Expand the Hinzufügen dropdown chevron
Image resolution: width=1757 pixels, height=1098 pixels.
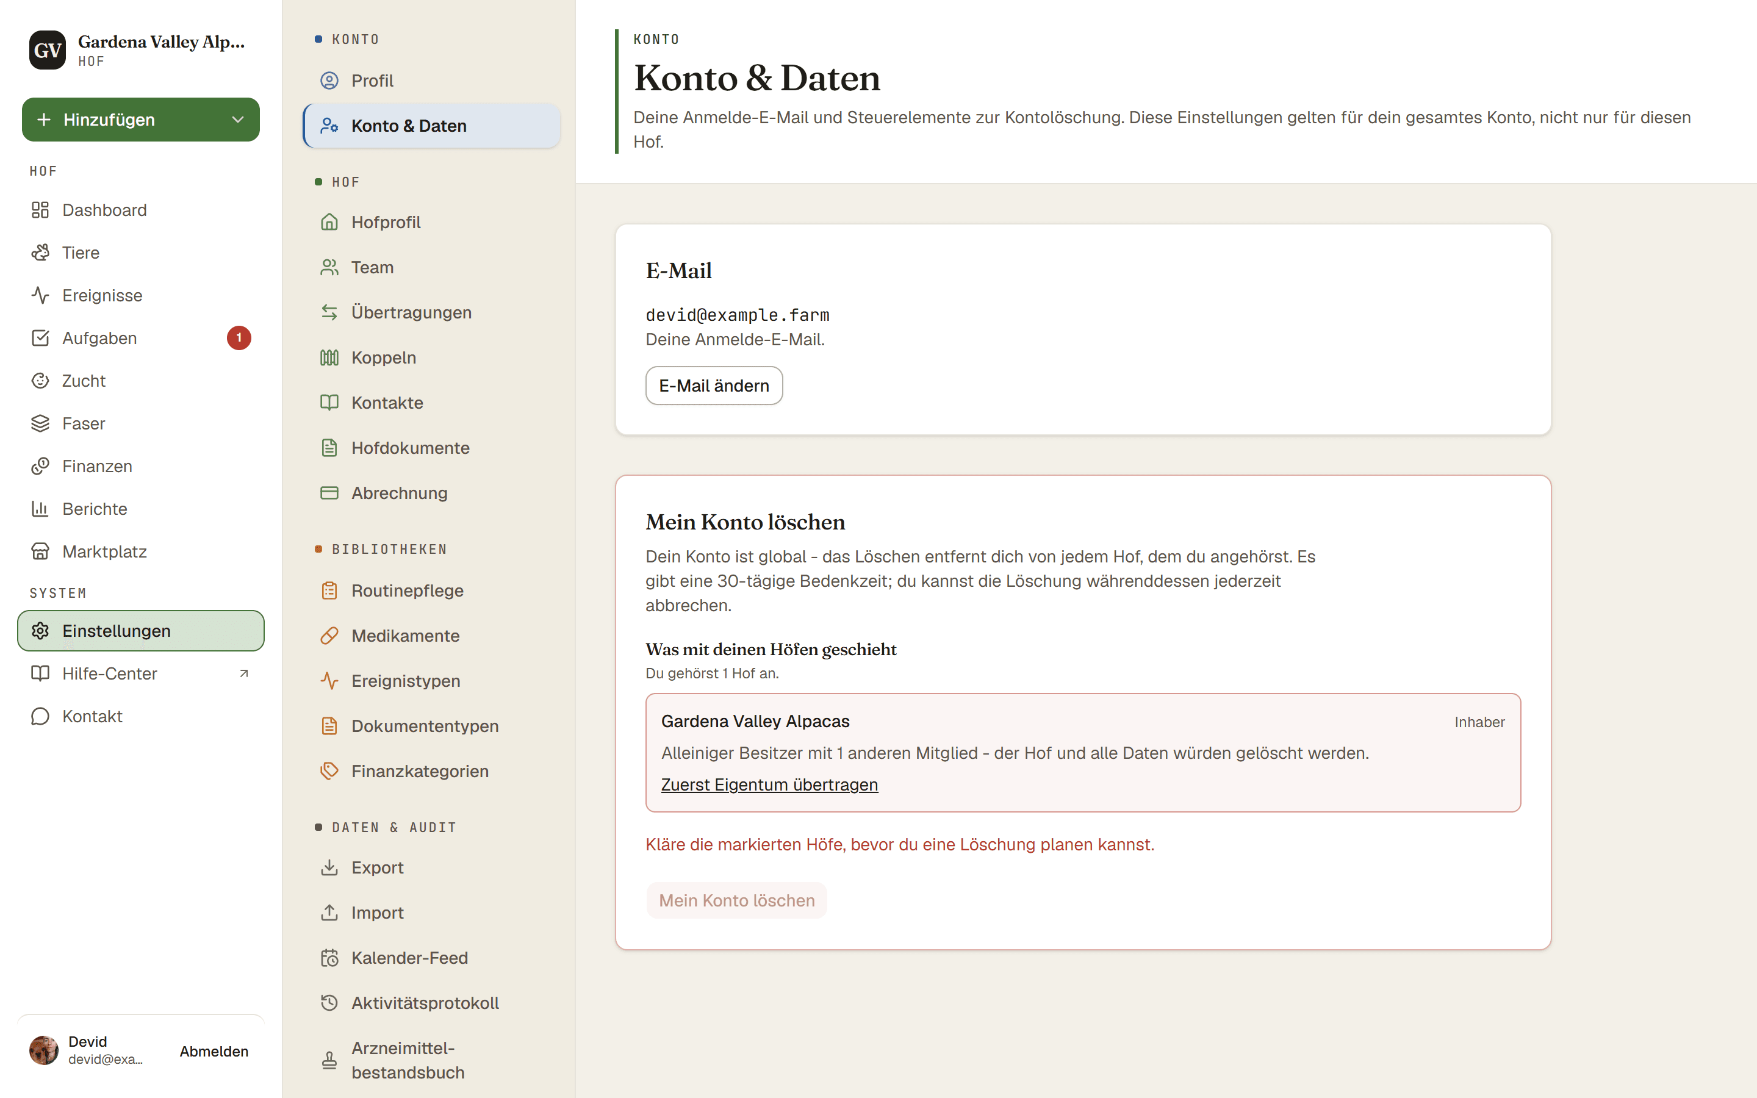click(x=237, y=120)
